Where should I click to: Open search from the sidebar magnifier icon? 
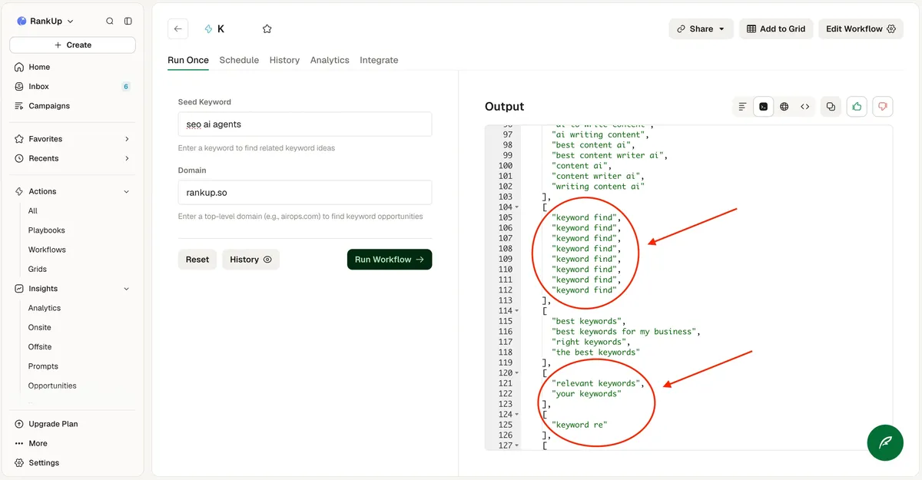pos(110,22)
